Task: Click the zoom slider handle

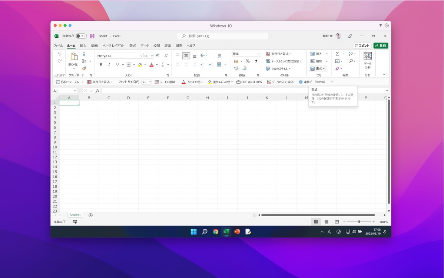Action: [x=359, y=222]
